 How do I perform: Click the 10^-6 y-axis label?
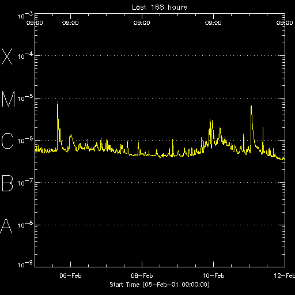click(25, 140)
